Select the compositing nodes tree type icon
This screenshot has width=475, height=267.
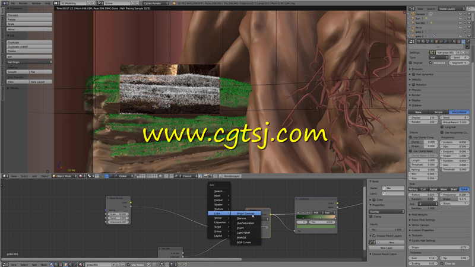[x=56, y=265]
